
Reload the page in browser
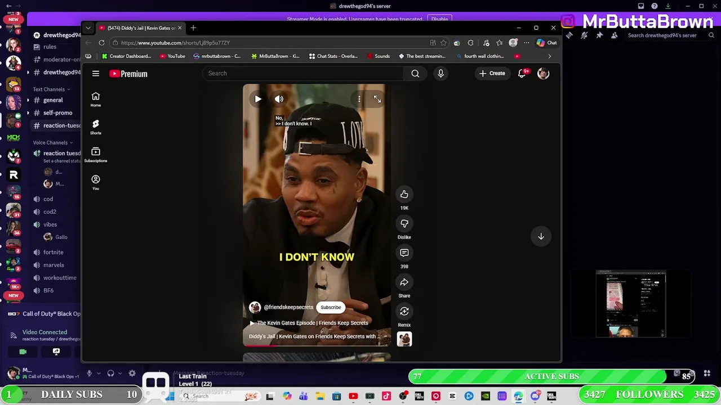tap(101, 43)
